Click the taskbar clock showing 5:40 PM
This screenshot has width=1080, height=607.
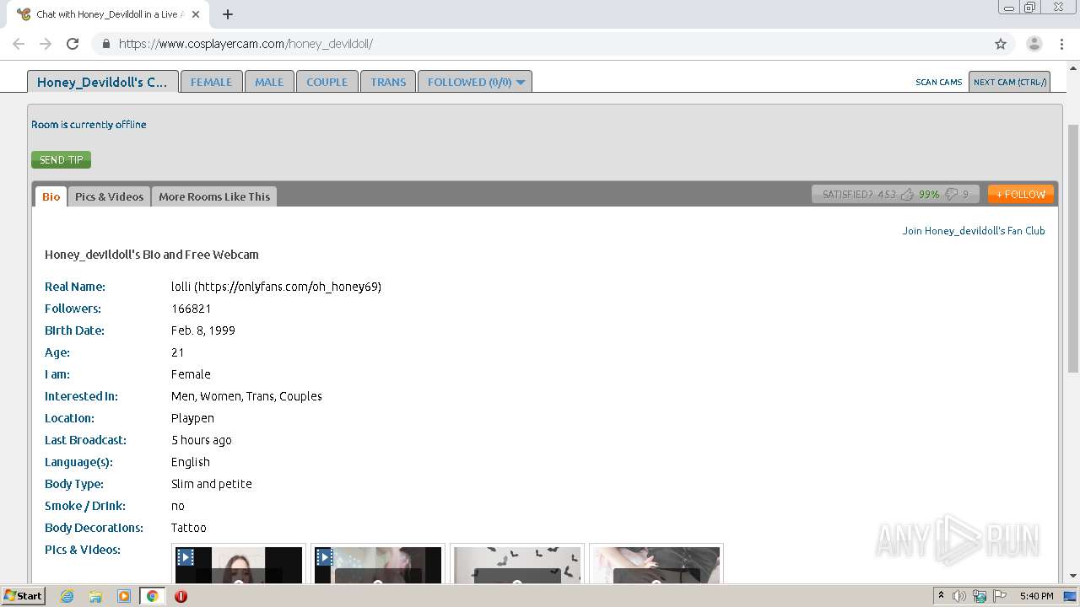[x=1036, y=596]
